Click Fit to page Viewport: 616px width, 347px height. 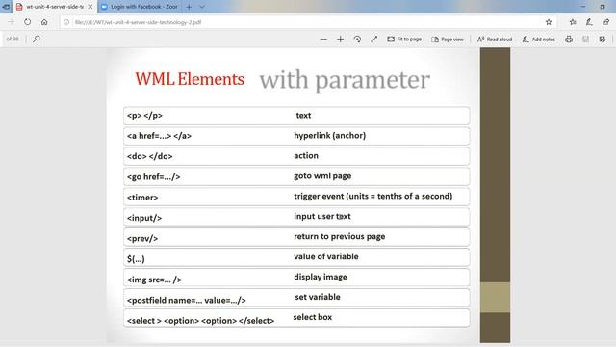click(x=404, y=39)
